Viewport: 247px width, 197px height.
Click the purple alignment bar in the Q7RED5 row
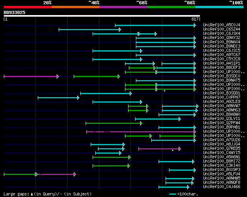pyautogui.click(x=160, y=149)
